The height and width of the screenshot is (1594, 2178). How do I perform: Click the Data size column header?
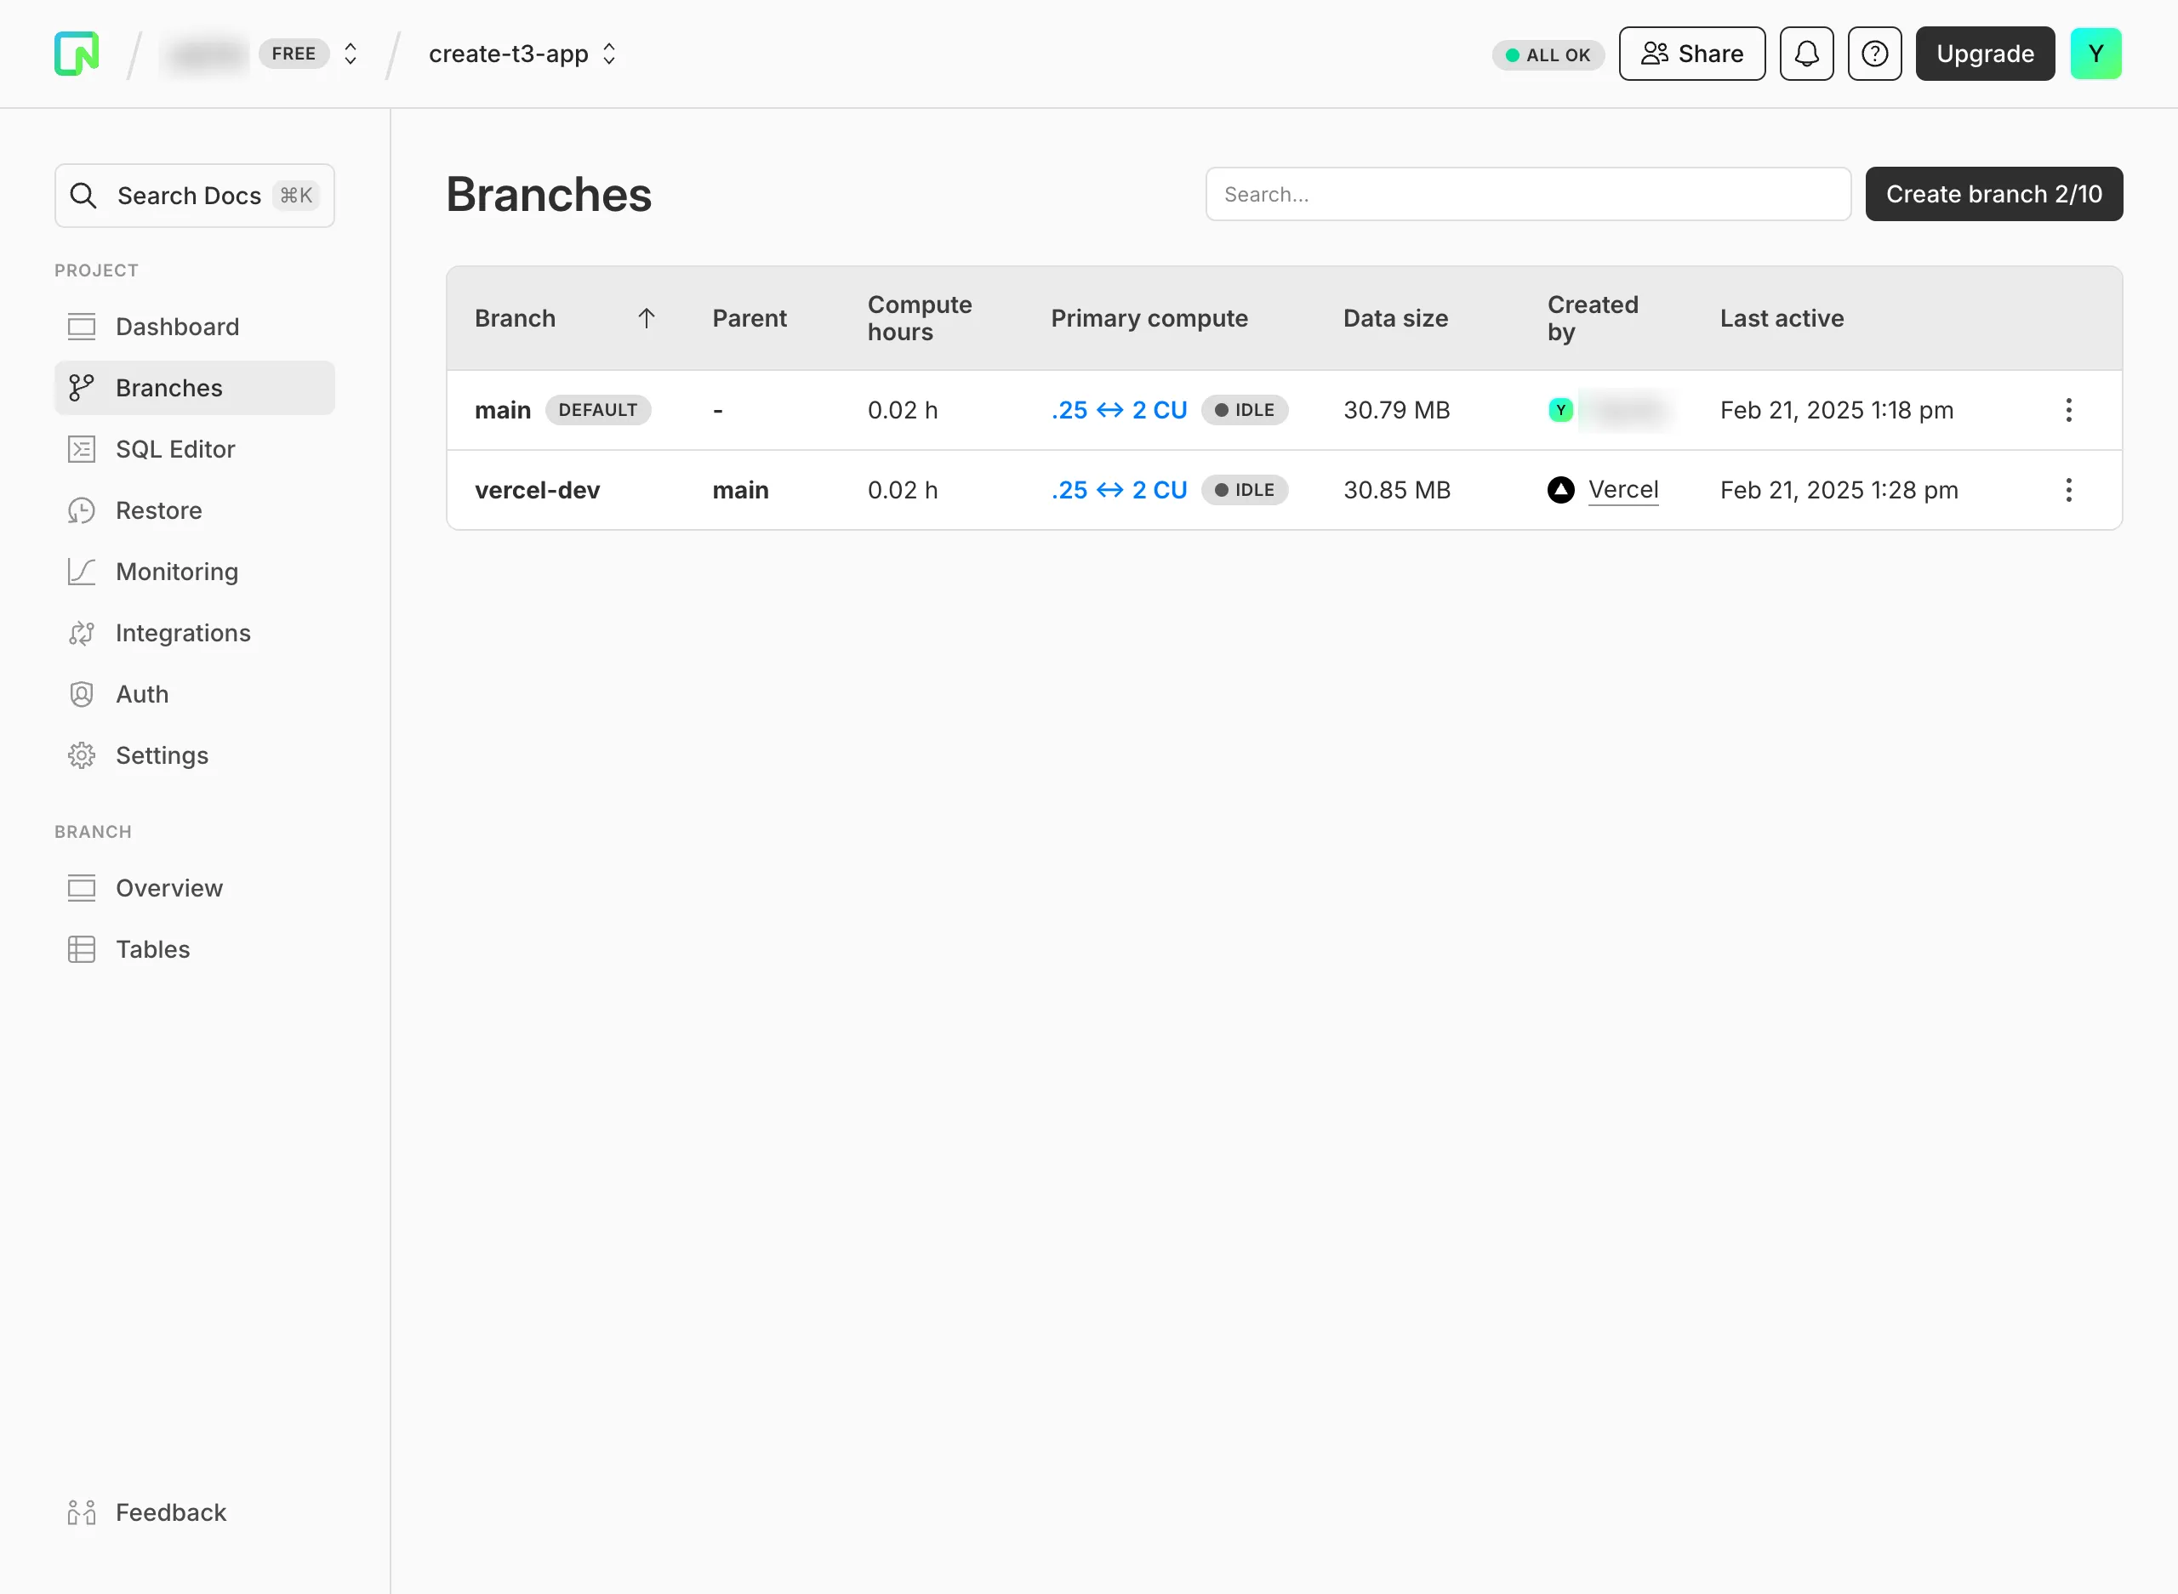tap(1394, 317)
